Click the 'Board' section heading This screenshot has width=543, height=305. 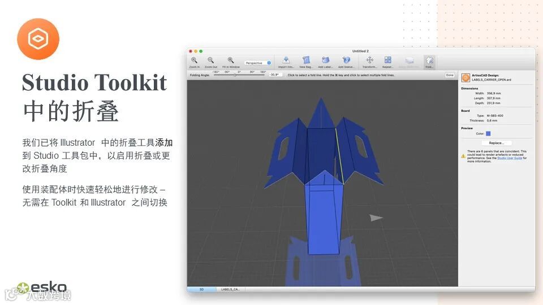[x=466, y=111]
